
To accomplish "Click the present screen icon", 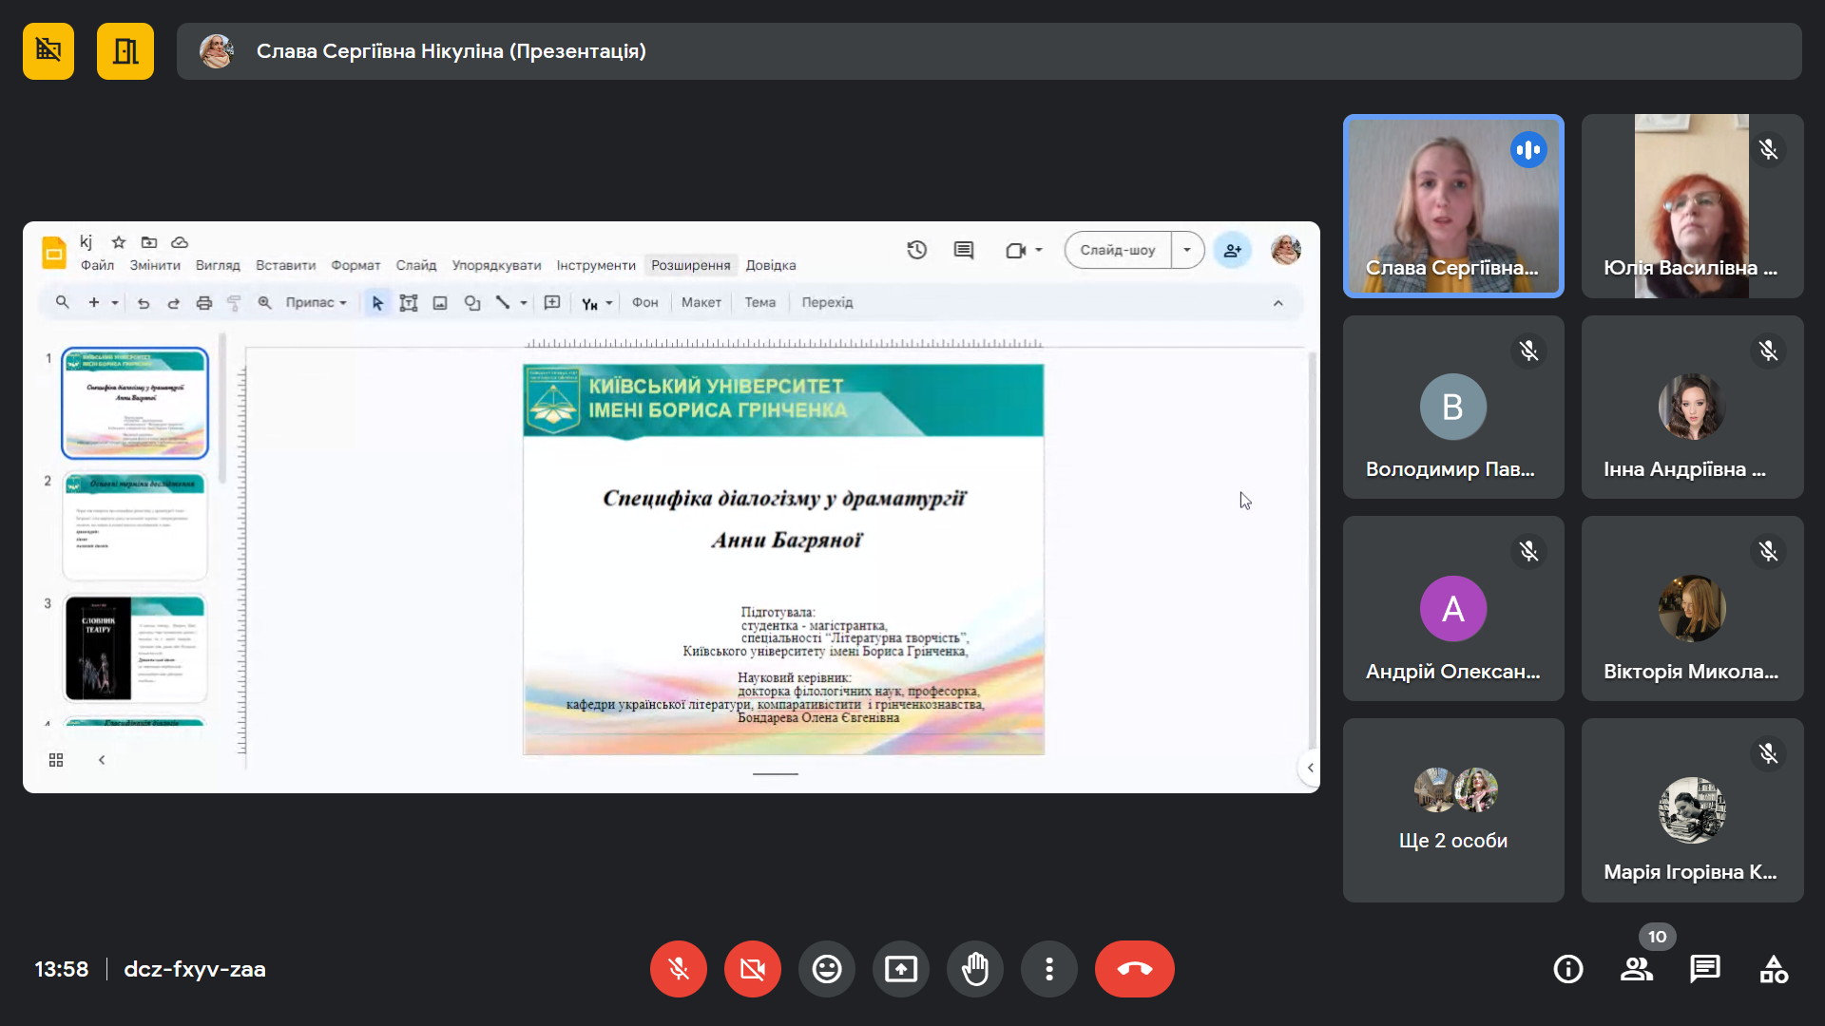I will click(901, 969).
